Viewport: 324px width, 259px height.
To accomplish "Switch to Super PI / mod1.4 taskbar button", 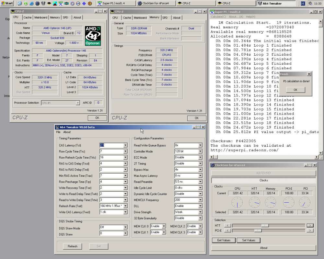I will click(116, 3).
